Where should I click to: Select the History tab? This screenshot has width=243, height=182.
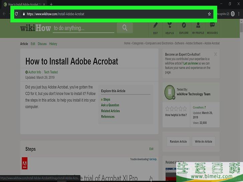click(x=53, y=44)
